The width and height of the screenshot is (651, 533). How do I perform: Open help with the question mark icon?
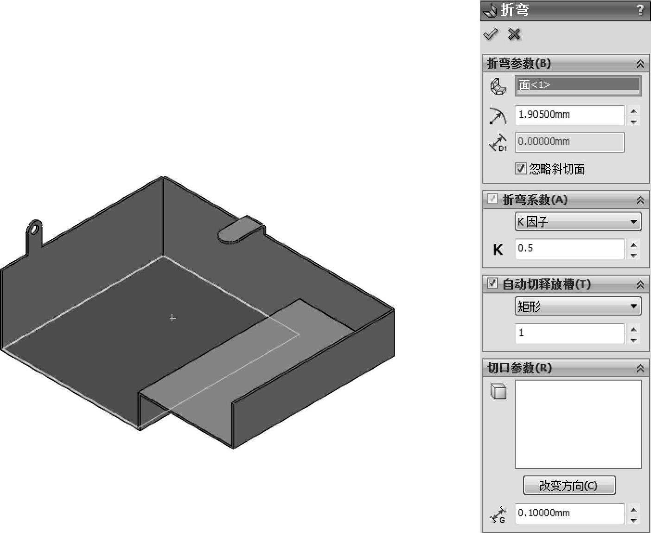click(640, 10)
